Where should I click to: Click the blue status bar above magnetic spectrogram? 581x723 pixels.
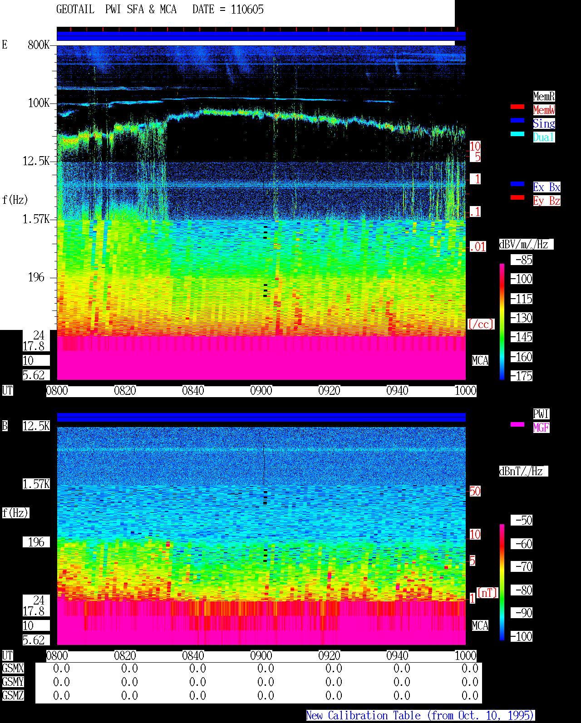click(261, 417)
